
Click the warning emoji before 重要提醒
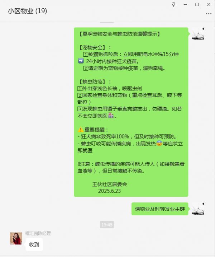pos(80,130)
